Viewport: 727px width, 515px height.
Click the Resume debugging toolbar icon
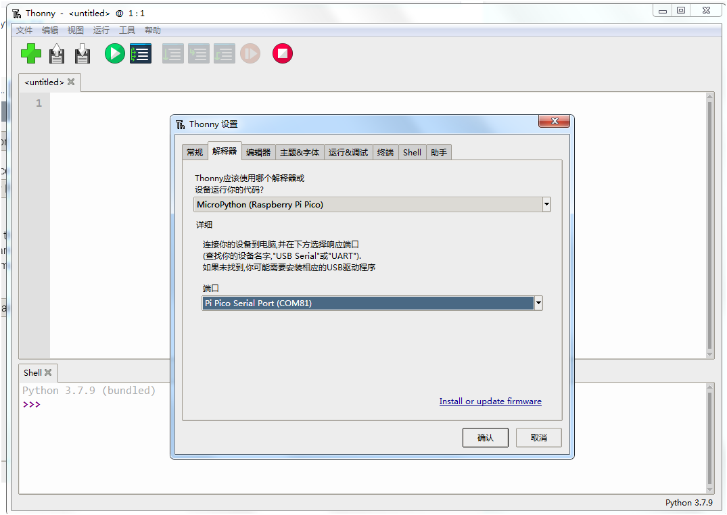[250, 53]
